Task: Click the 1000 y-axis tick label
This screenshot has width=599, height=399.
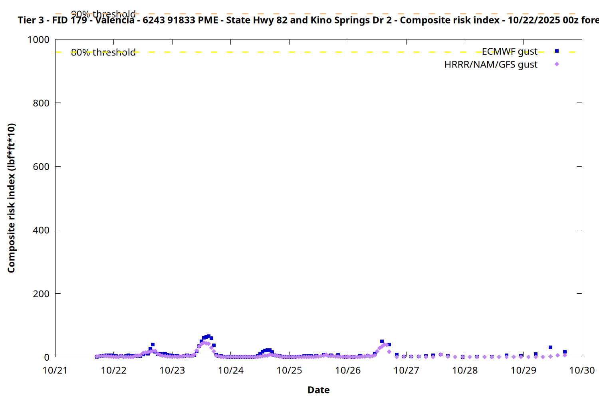Action: pyautogui.click(x=38, y=40)
